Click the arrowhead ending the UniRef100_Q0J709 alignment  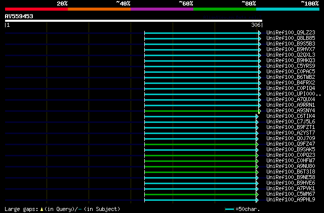[x=257, y=139]
